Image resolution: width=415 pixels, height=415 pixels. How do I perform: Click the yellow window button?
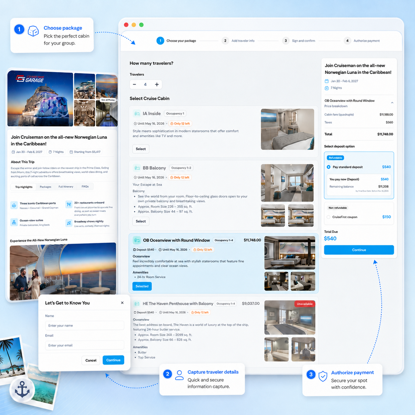coord(134,25)
